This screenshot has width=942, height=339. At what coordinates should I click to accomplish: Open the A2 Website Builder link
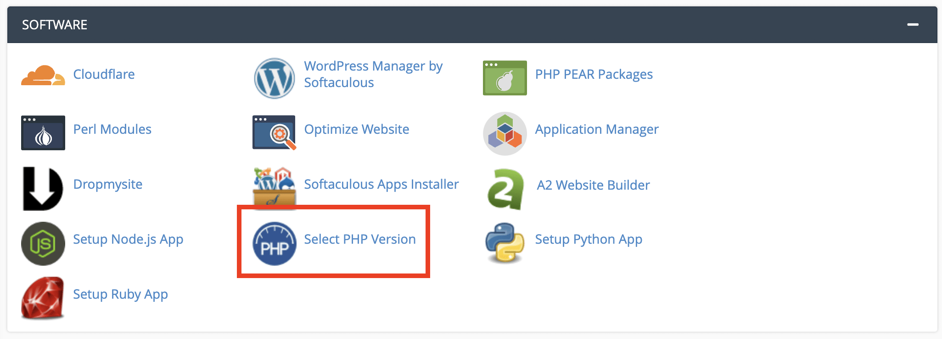(594, 185)
